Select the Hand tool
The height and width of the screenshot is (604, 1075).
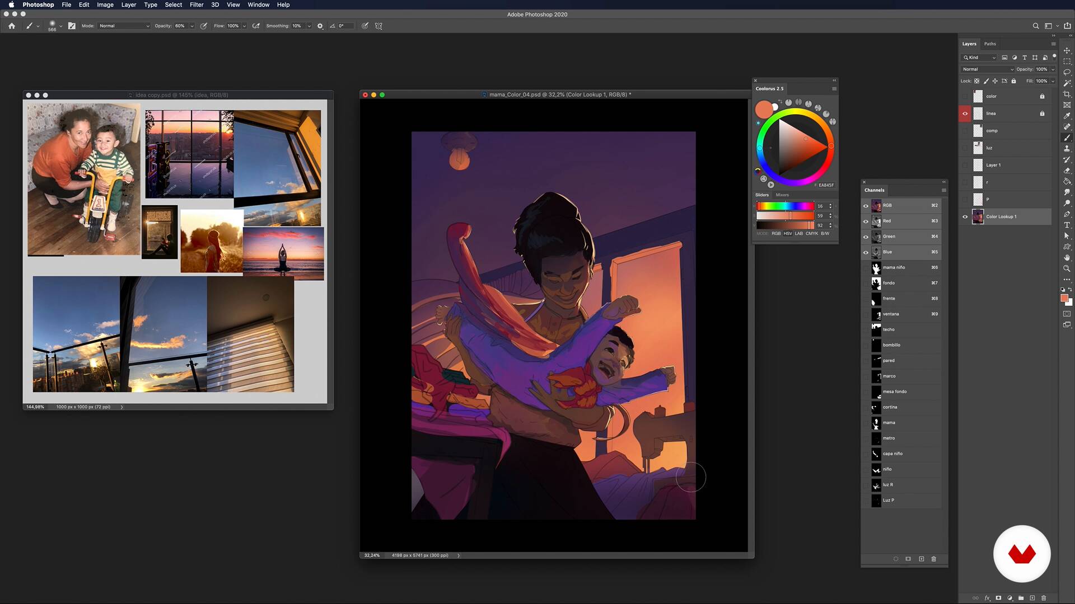(x=1067, y=258)
